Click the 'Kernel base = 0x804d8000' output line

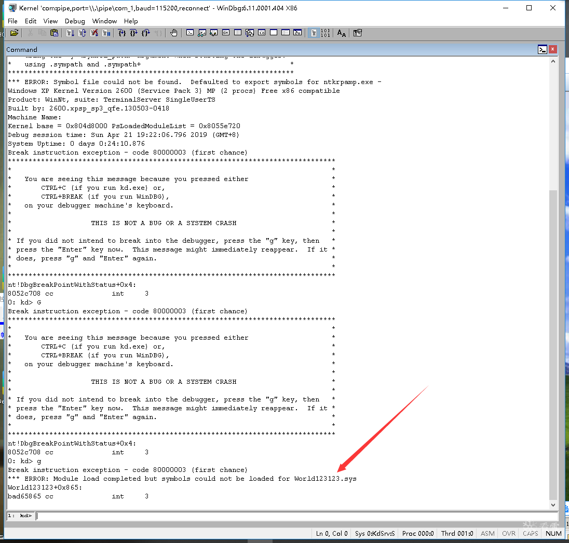coord(124,126)
